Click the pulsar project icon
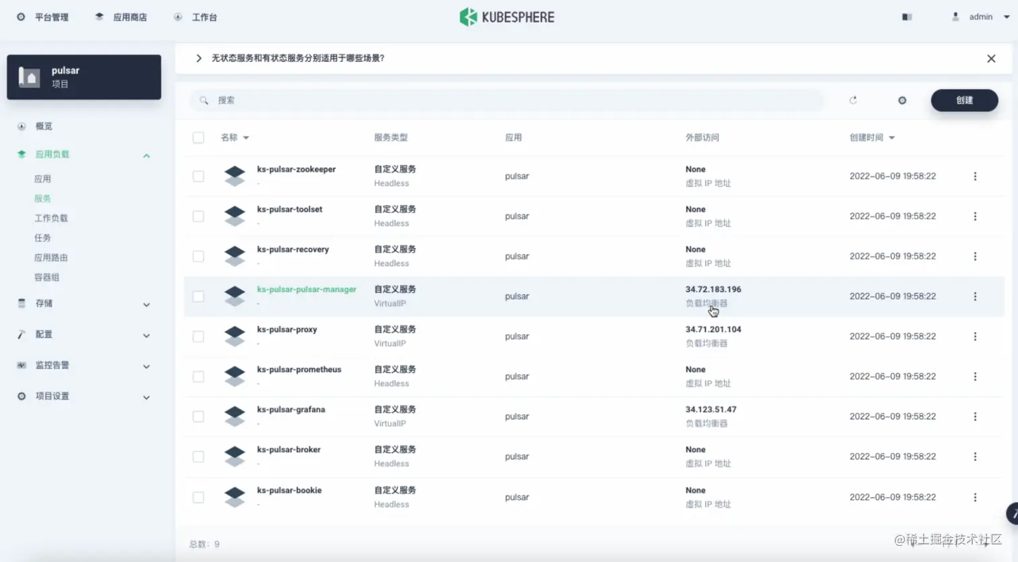 pyautogui.click(x=29, y=77)
